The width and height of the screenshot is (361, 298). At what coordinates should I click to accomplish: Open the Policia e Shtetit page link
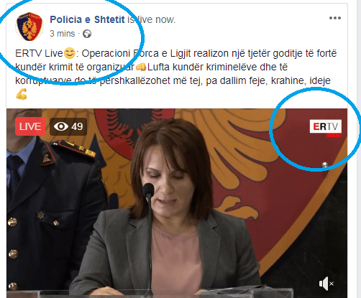(x=87, y=19)
